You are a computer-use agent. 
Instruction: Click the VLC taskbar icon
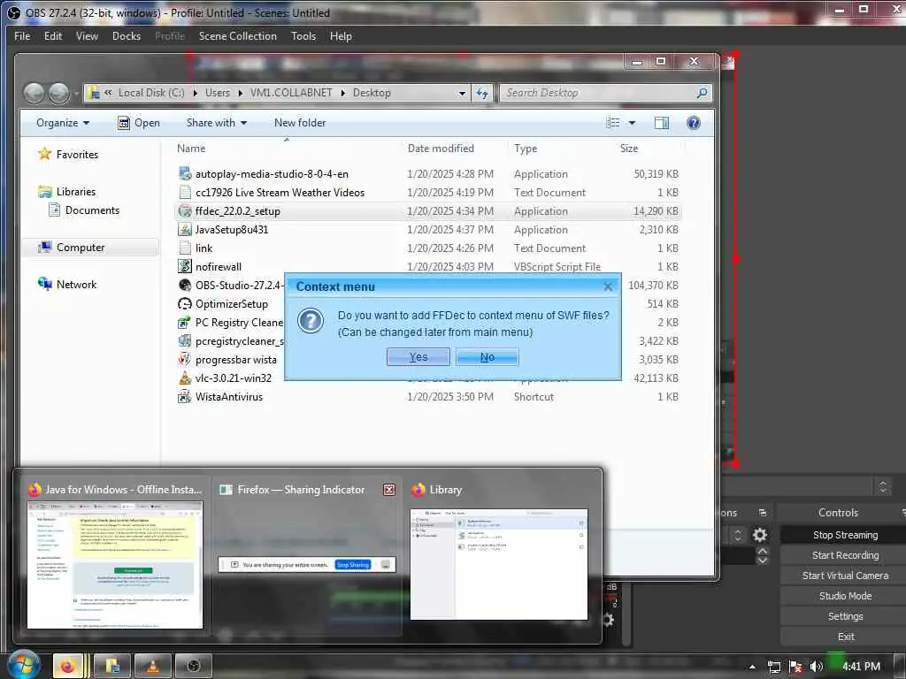point(152,666)
